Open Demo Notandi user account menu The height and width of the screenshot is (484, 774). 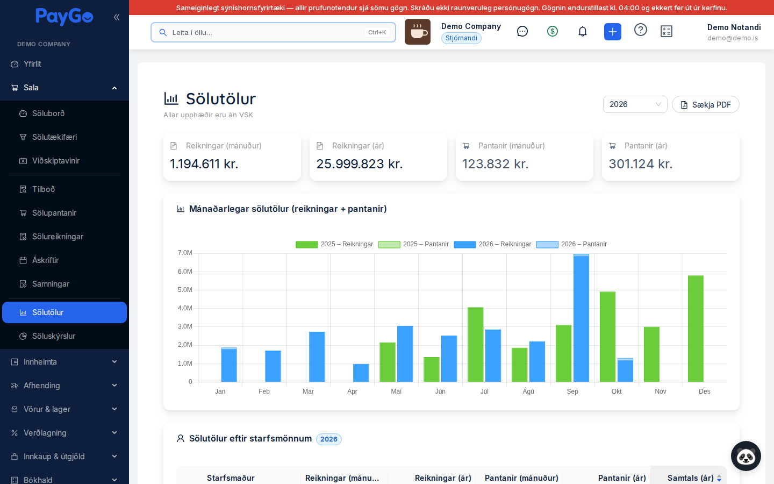(x=734, y=32)
